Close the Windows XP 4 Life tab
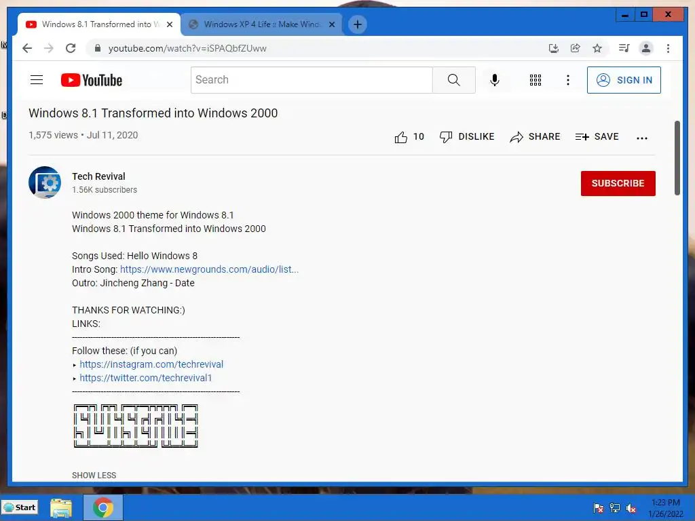This screenshot has height=521, width=695. (x=331, y=24)
